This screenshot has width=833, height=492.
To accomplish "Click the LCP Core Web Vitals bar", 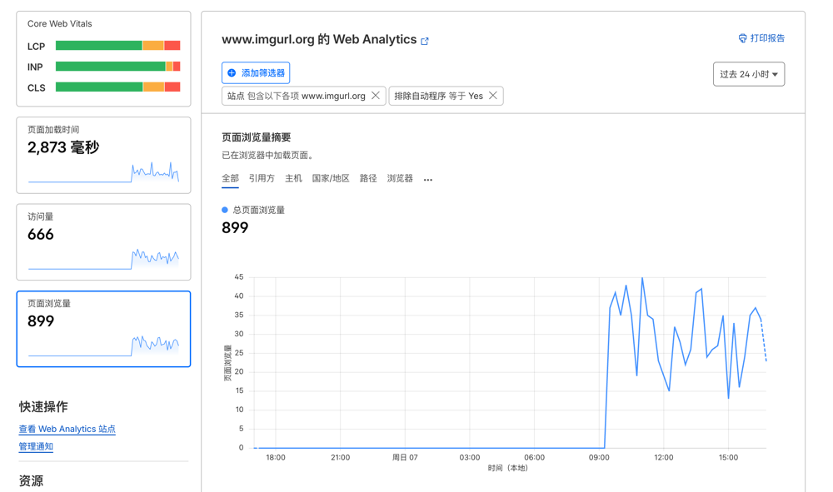I will pos(117,46).
